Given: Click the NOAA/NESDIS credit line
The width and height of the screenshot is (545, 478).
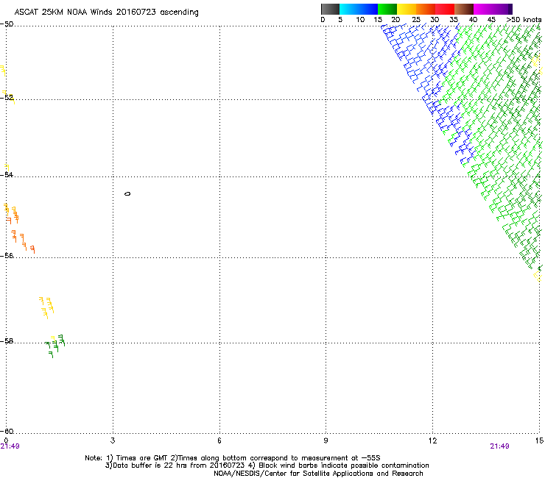Looking at the screenshot, I should click(x=318, y=474).
